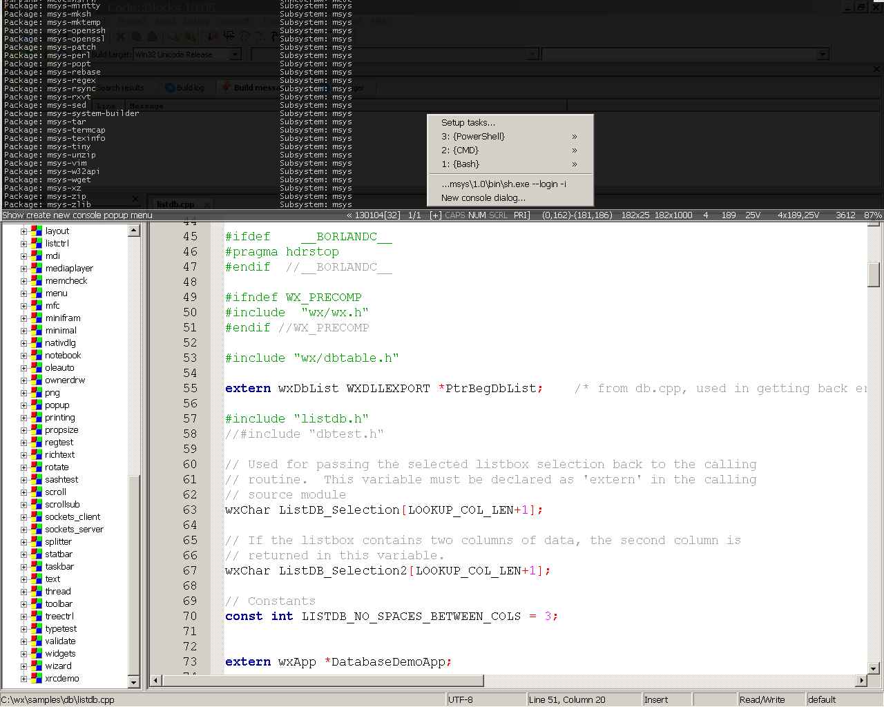
Task: Click the PRI priority indicator in status bar
Action: coord(522,215)
